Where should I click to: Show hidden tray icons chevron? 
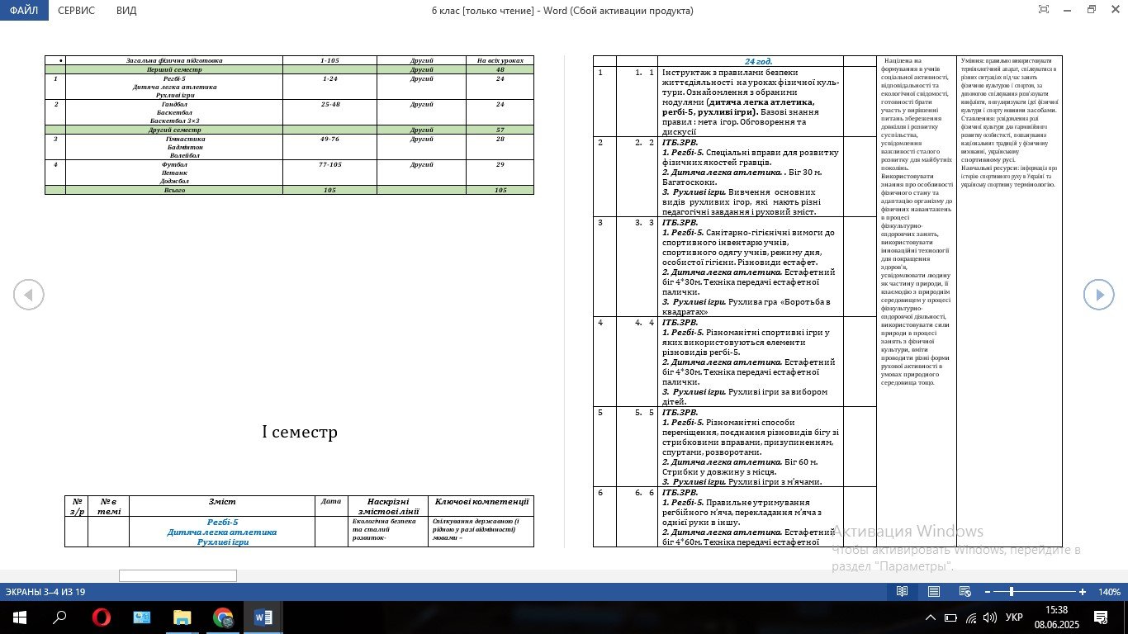[x=931, y=617]
